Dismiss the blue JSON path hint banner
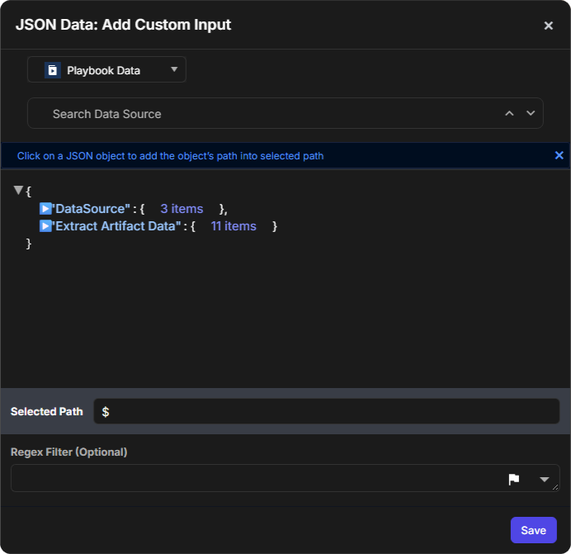Image resolution: width=571 pixels, height=554 pixels. [x=559, y=155]
